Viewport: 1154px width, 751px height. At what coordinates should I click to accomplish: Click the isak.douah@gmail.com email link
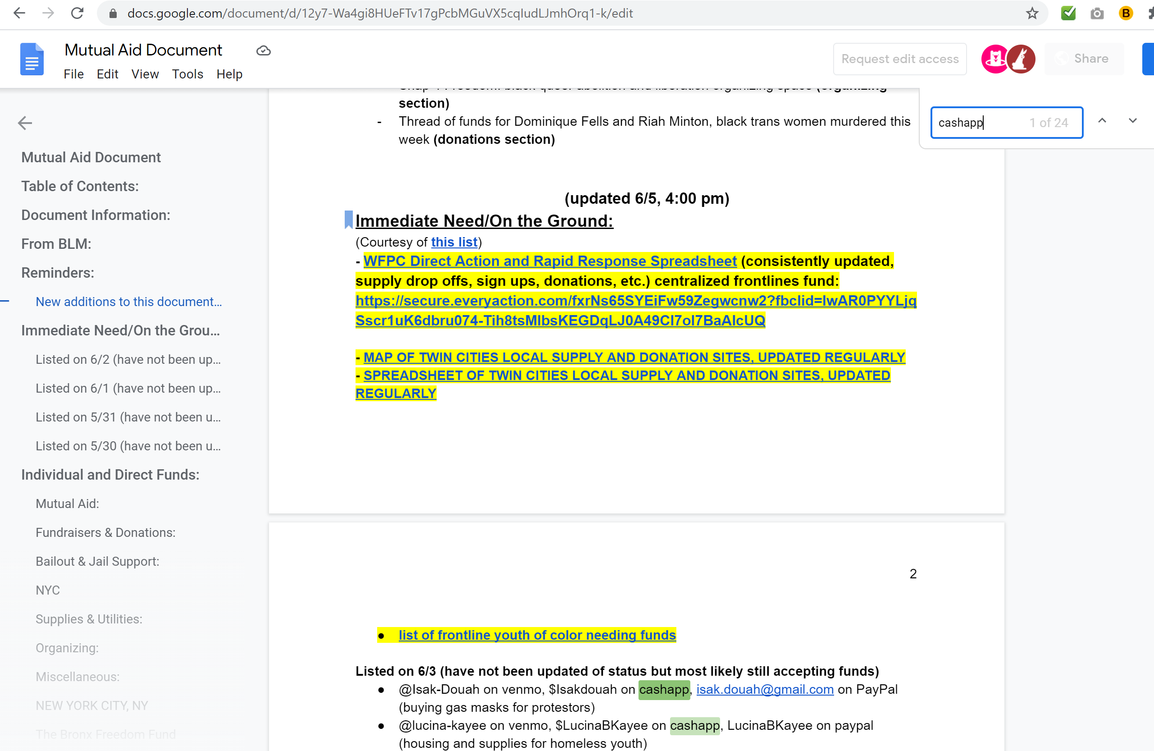coord(765,689)
